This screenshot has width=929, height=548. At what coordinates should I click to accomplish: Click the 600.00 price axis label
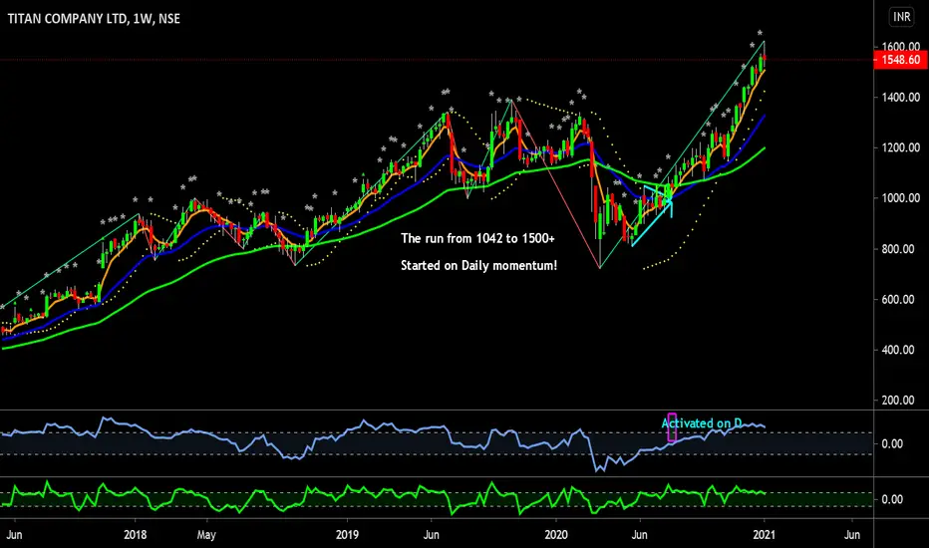click(x=897, y=299)
